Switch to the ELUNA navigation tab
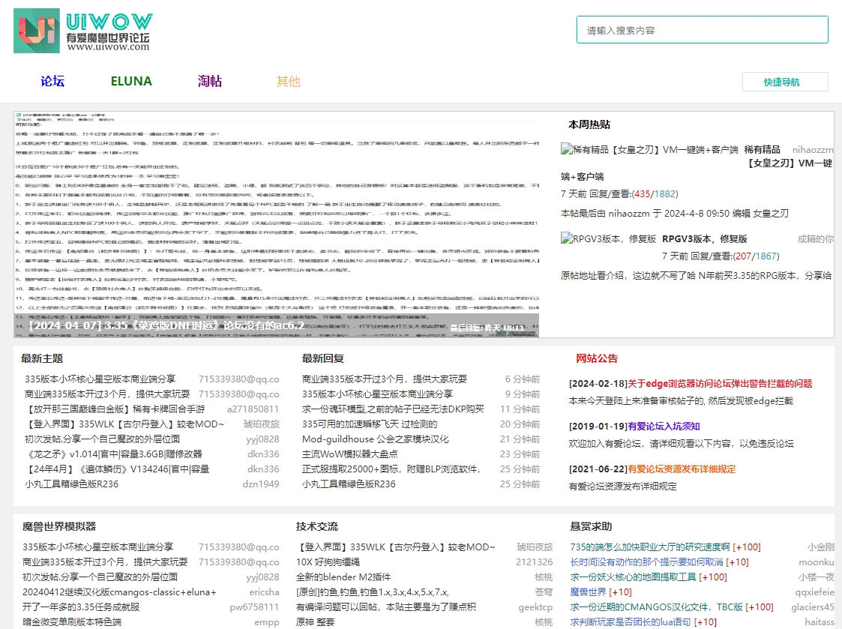842x629 pixels. (131, 81)
